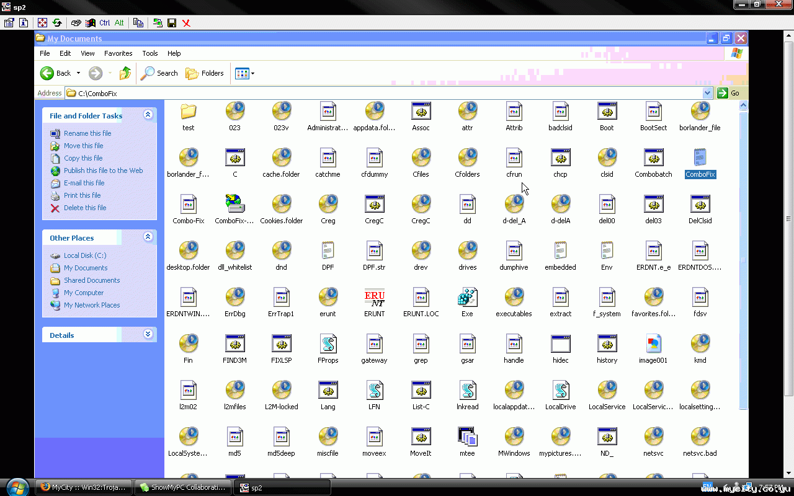Viewport: 794px width, 496px height.
Task: Toggle the Folders pane button
Action: [205, 73]
